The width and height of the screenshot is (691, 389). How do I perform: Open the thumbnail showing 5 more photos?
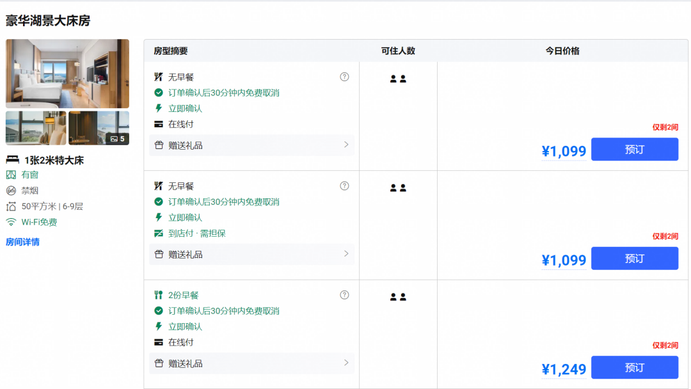tap(99, 128)
